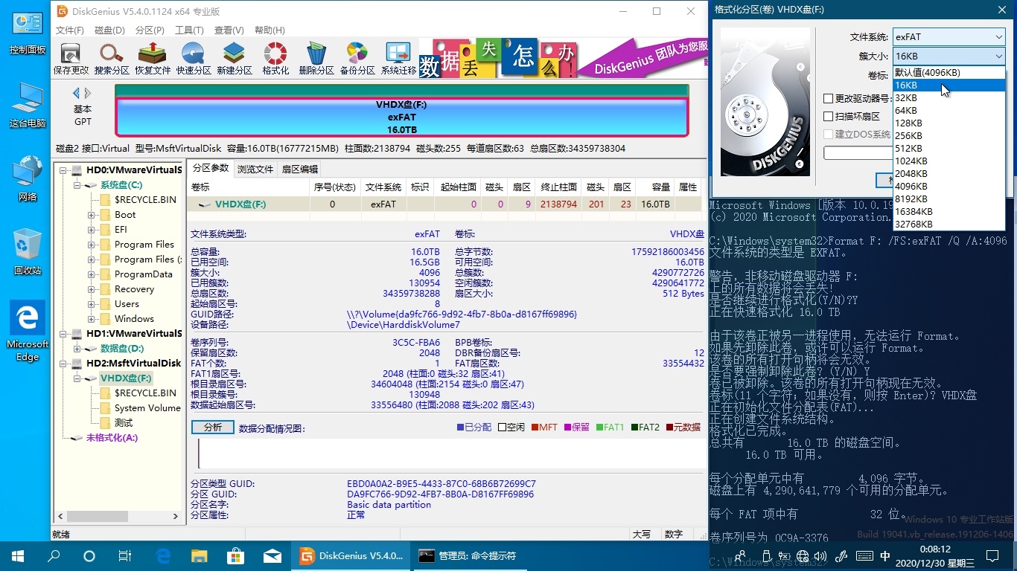Screen dimensions: 1017x571
Task: Choose 32KB cluster size option
Action: [949, 98]
